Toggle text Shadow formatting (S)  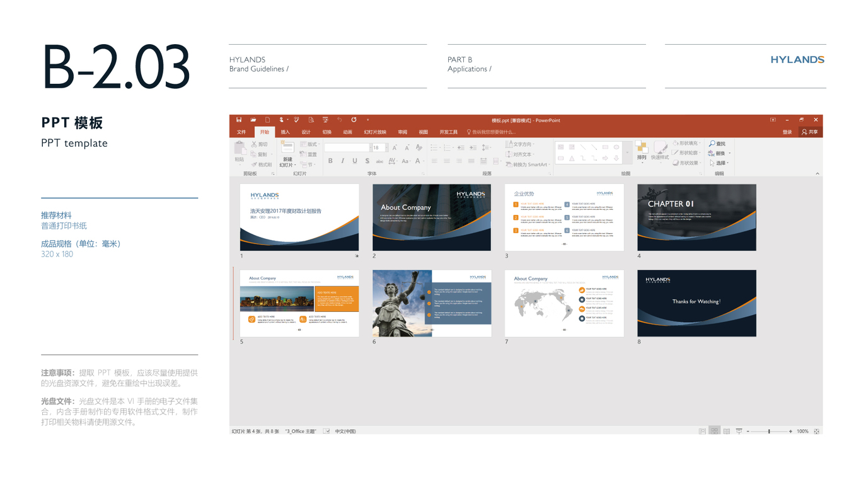367,161
